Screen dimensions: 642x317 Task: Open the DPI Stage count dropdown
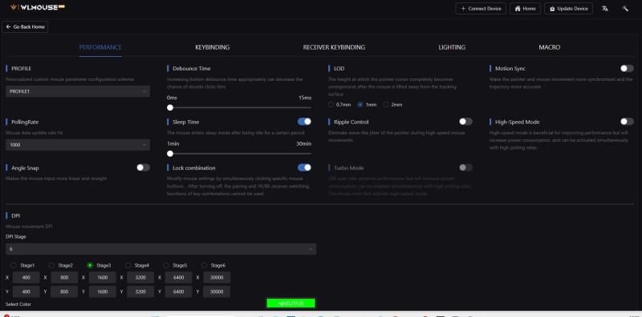click(x=161, y=249)
